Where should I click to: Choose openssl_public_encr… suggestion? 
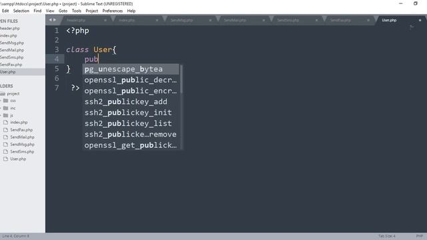tap(131, 91)
